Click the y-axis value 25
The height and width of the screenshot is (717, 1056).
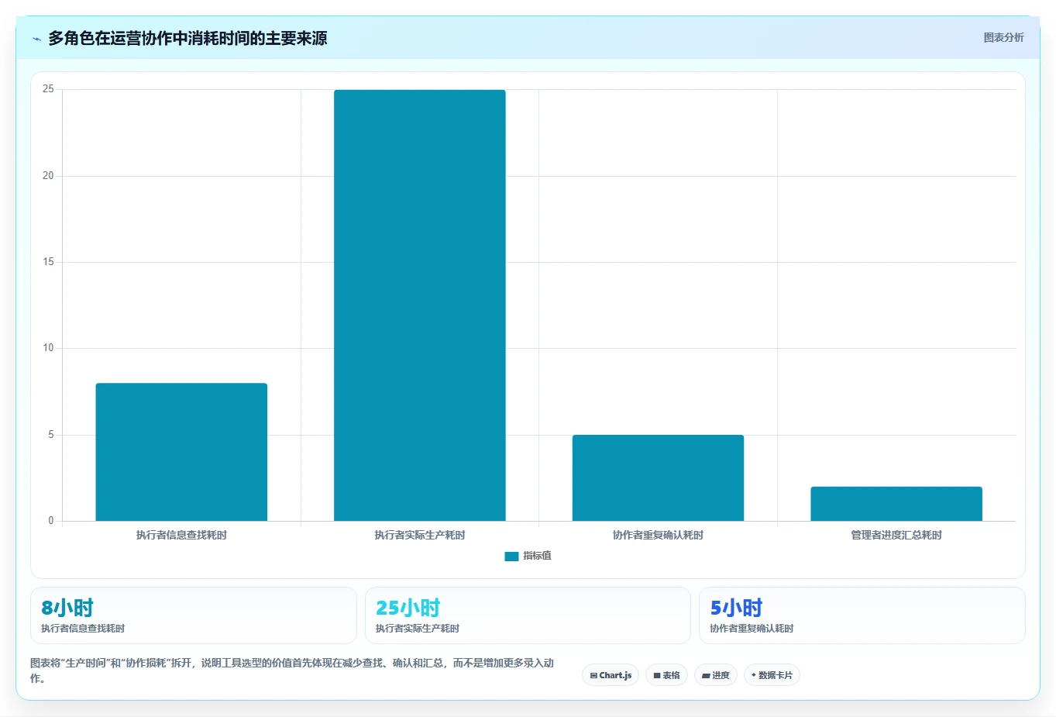pyautogui.click(x=48, y=89)
